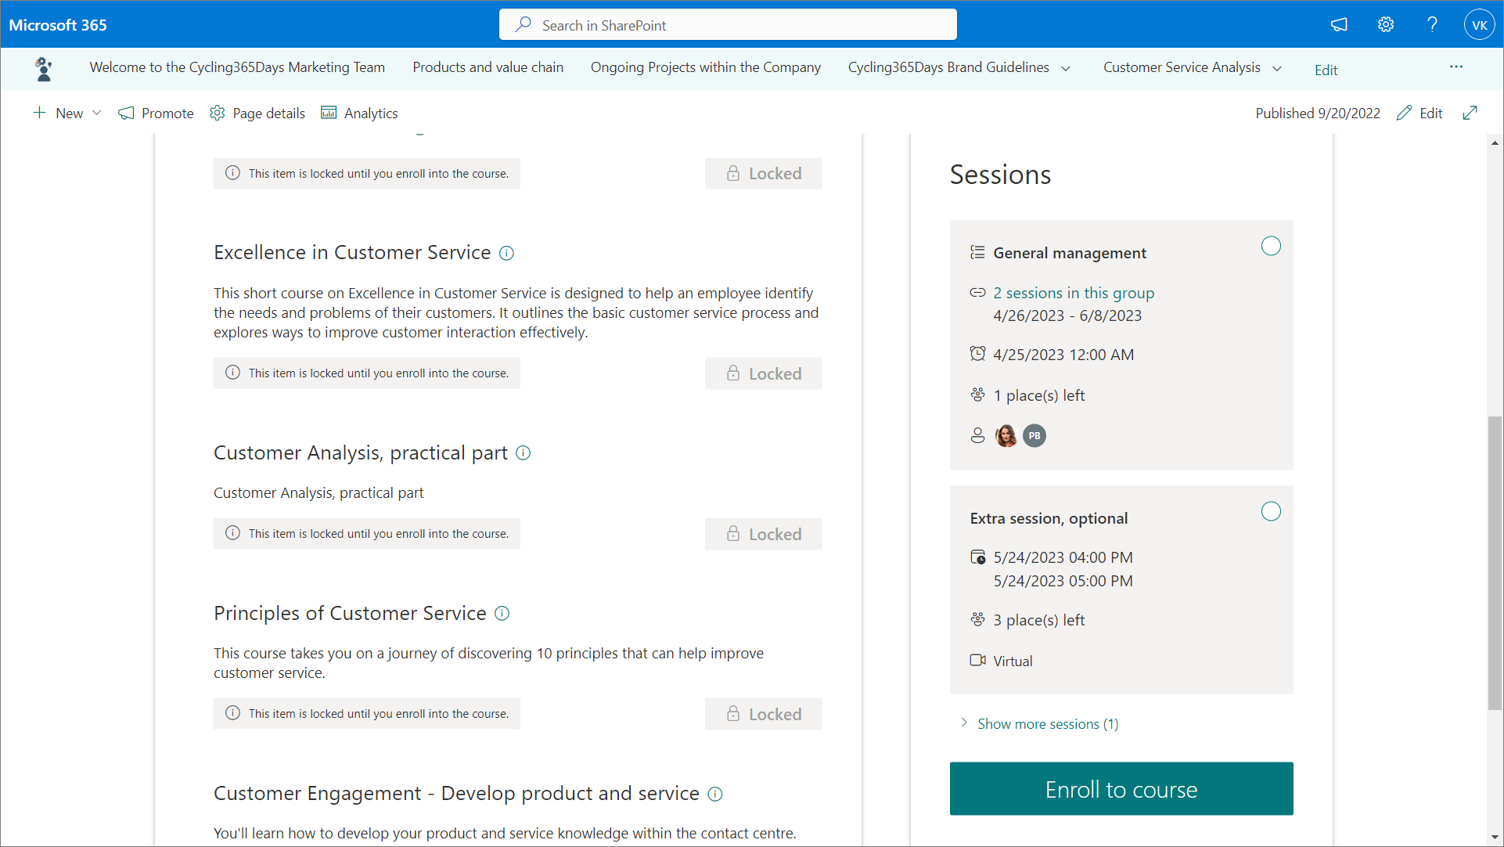The height and width of the screenshot is (847, 1504).
Task: Open the settings gear icon
Action: click(1386, 25)
